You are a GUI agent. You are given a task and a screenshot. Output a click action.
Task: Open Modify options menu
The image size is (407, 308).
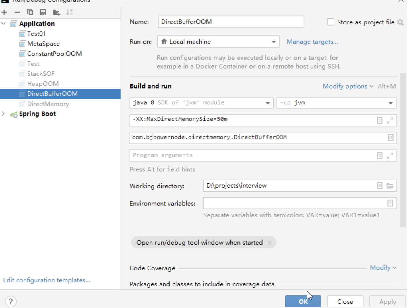pyautogui.click(x=348, y=86)
